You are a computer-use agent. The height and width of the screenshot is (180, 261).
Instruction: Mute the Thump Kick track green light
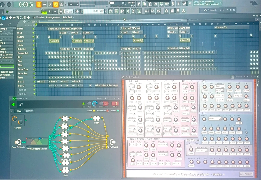(x=34, y=53)
